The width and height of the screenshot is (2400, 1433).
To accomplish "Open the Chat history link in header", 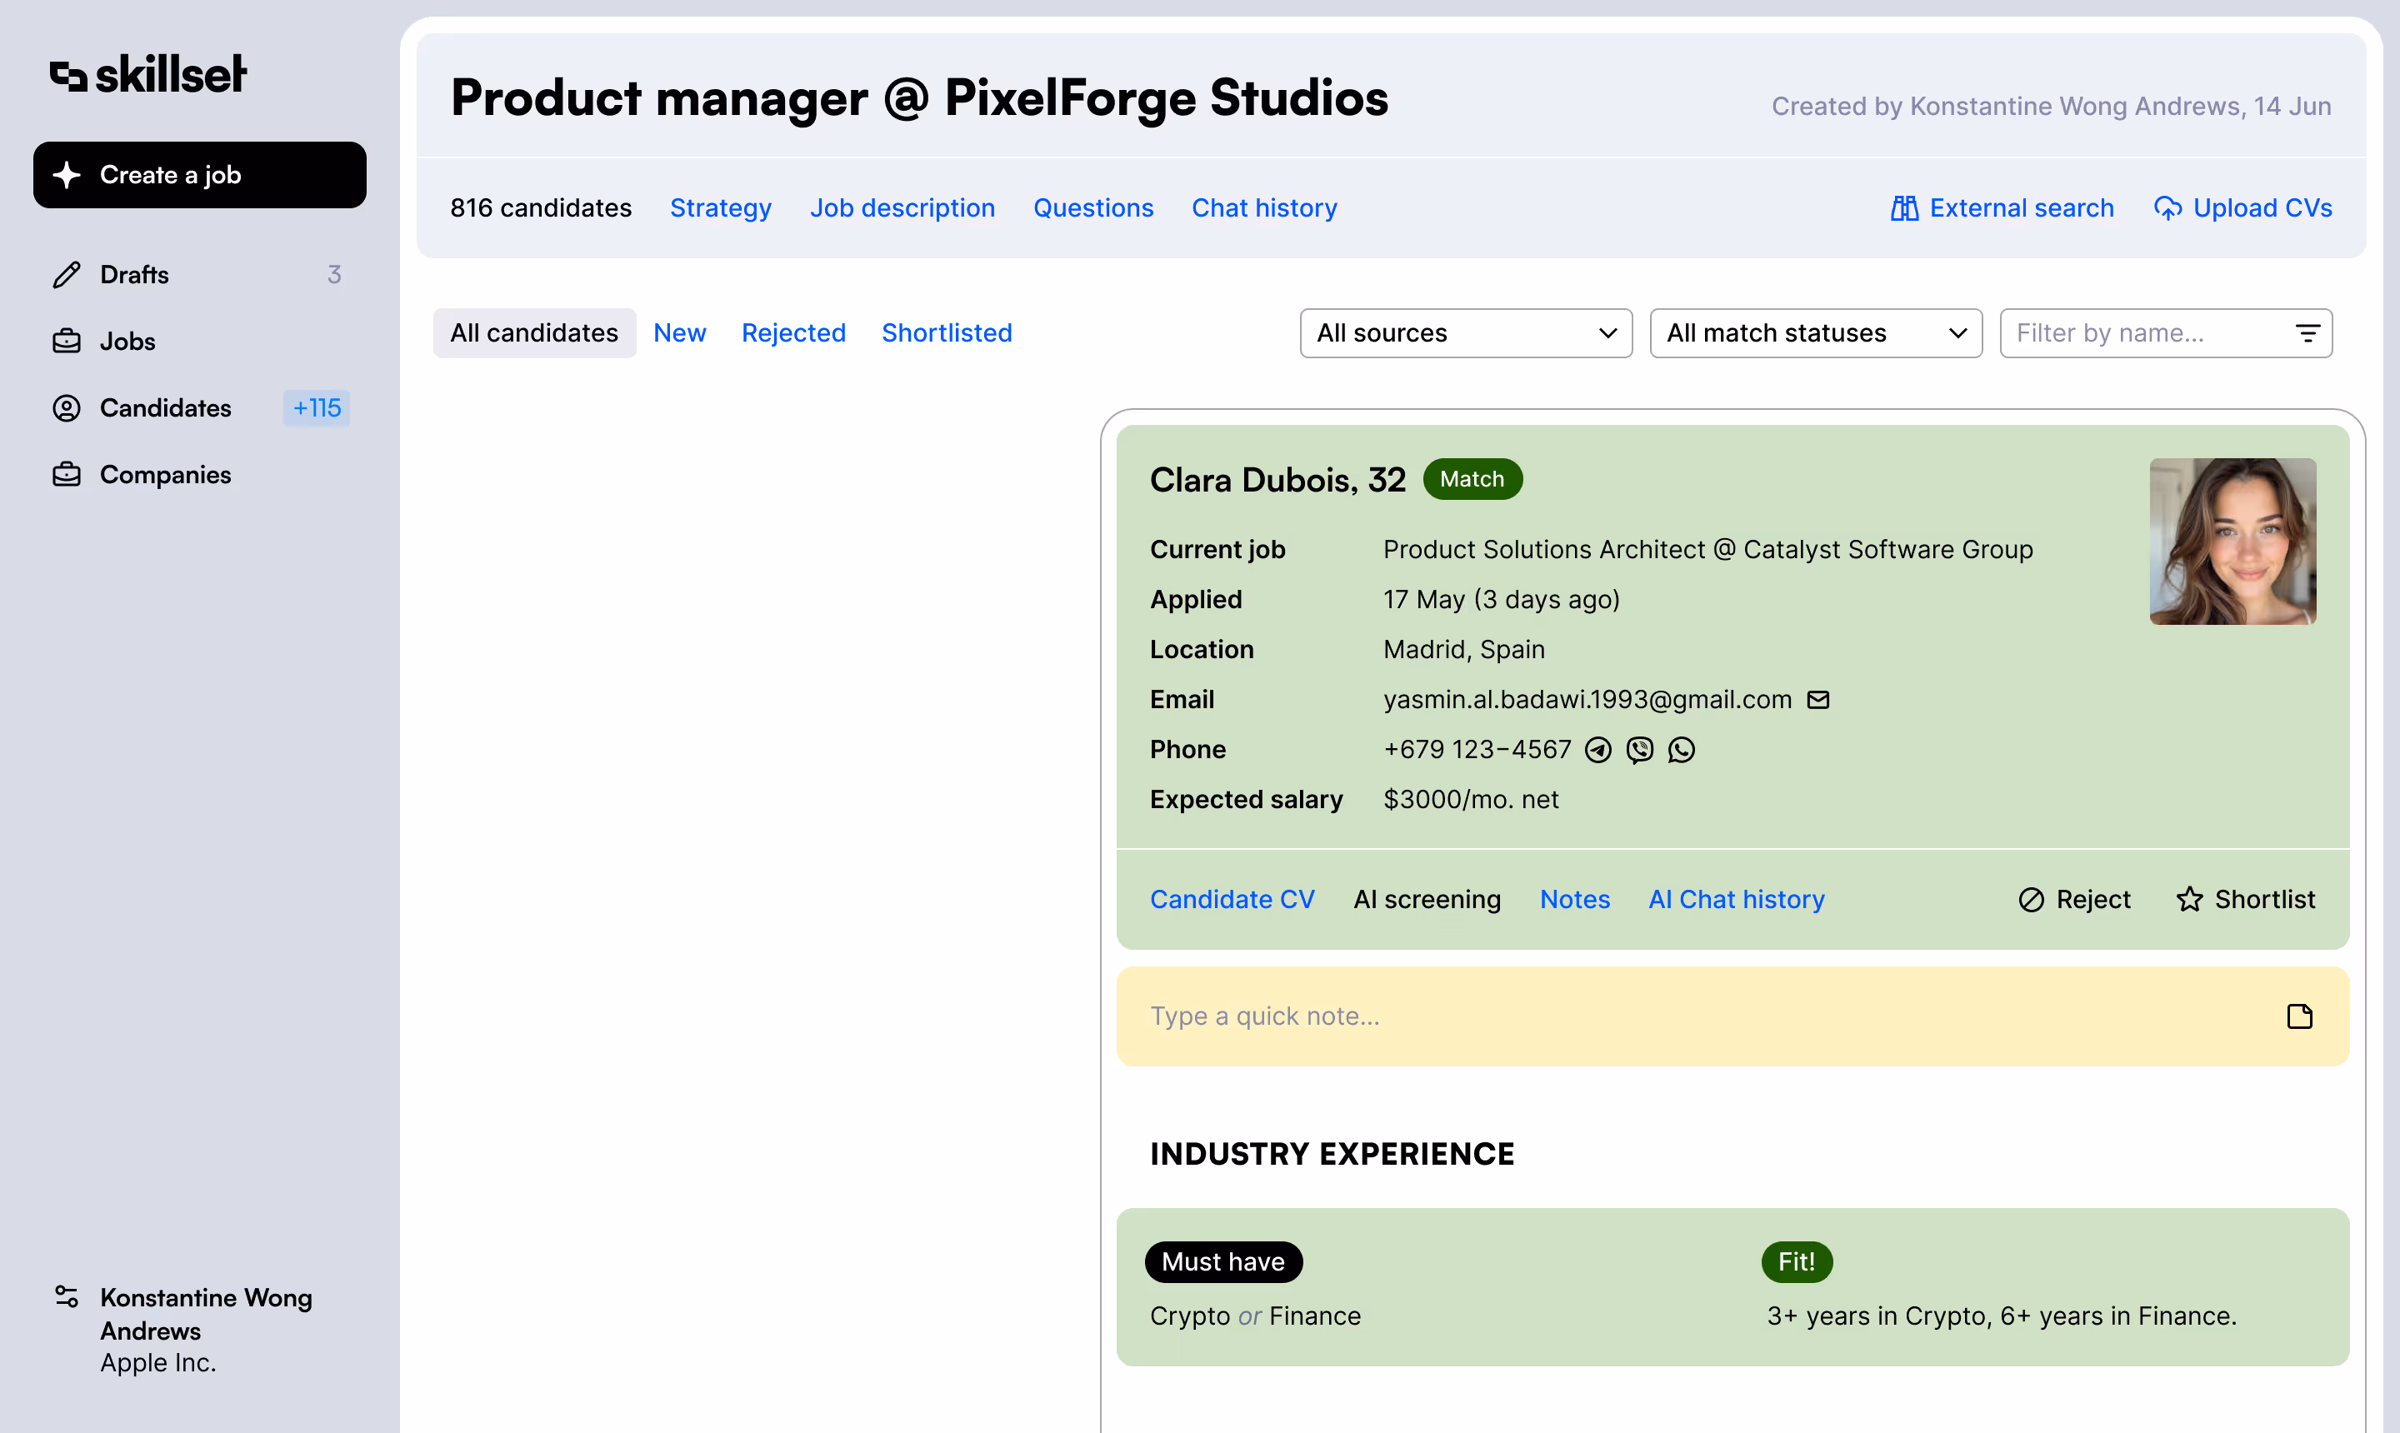I will 1264,207.
